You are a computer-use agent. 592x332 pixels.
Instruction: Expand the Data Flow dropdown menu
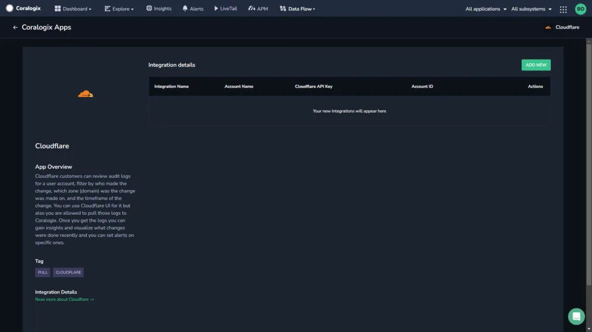298,9
